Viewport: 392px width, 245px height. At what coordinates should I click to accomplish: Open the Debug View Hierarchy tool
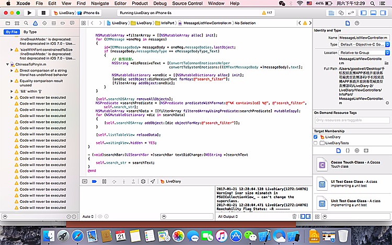click(143, 181)
